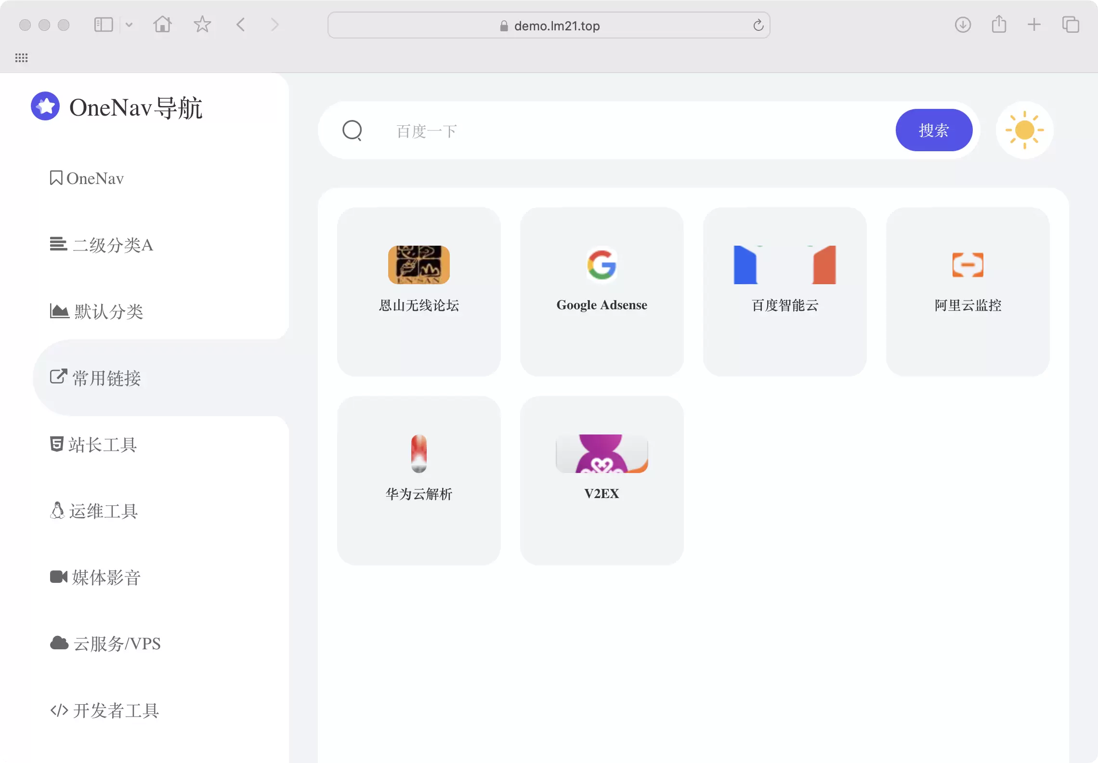The height and width of the screenshot is (763, 1098).
Task: Click the 阿里云监控 title text
Action: pos(968,305)
